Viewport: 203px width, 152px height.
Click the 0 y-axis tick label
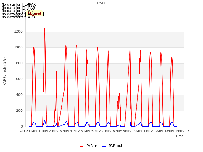click(22, 127)
